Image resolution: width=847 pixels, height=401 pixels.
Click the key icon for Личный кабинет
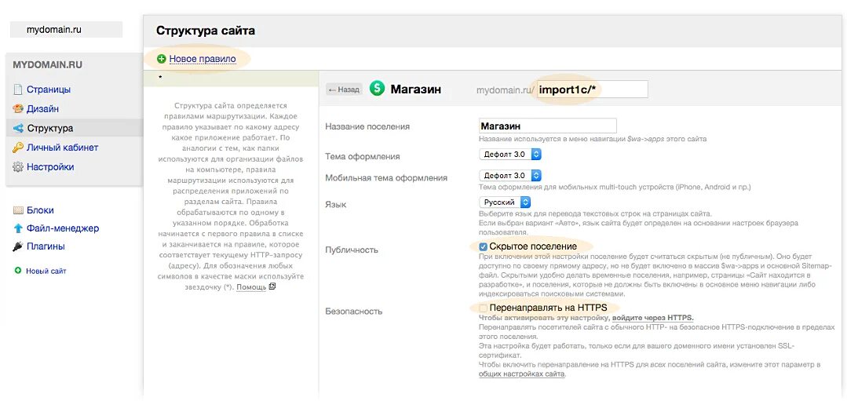(18, 148)
